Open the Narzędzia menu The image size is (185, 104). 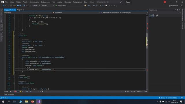(68, 2)
